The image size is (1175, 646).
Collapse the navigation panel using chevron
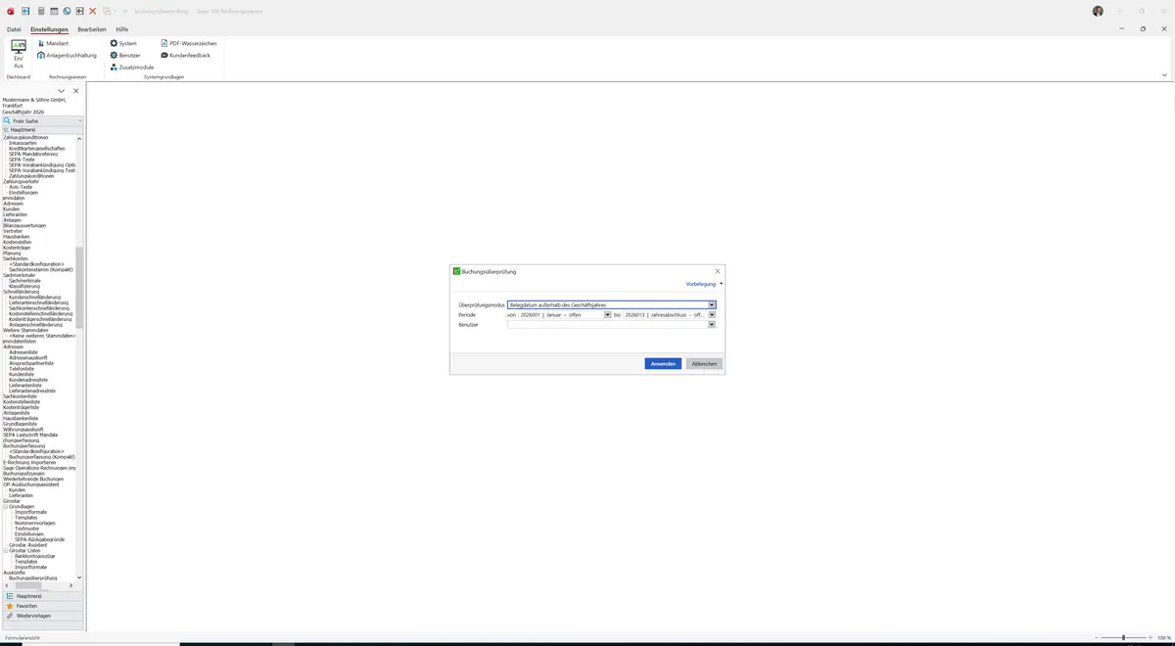coord(62,91)
